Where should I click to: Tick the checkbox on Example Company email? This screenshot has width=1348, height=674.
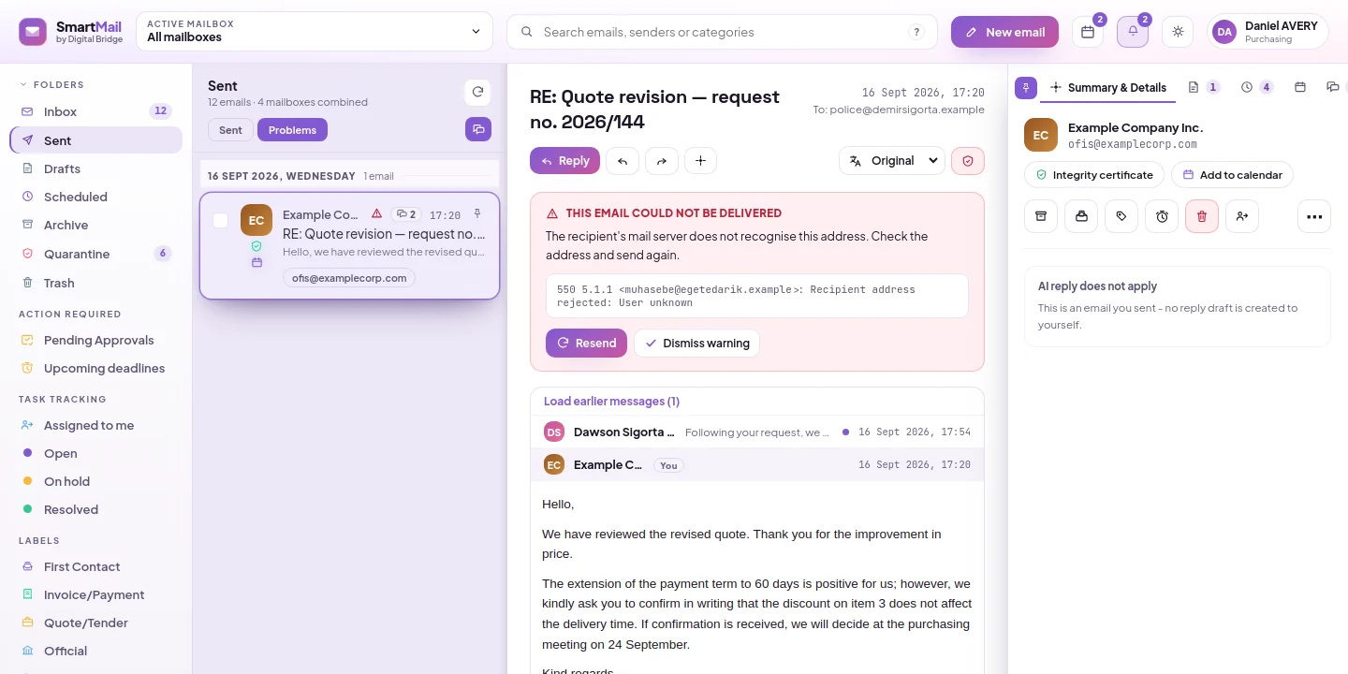tap(220, 221)
